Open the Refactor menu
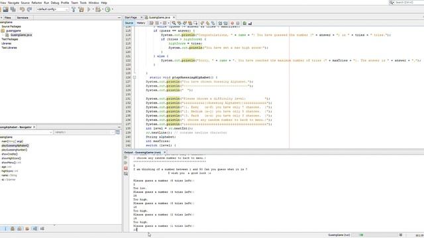This screenshot has height=238, width=424. click(x=37, y=3)
